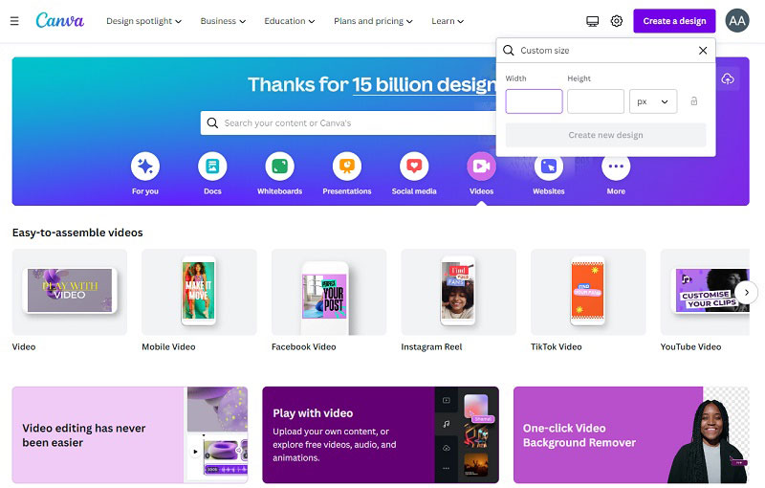765x488 pixels.
Task: Select the Websites icon
Action: (548, 168)
